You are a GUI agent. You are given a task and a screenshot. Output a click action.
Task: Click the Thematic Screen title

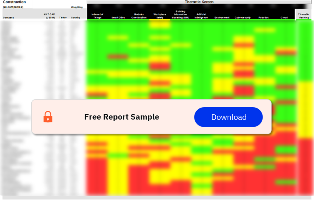[199, 2]
